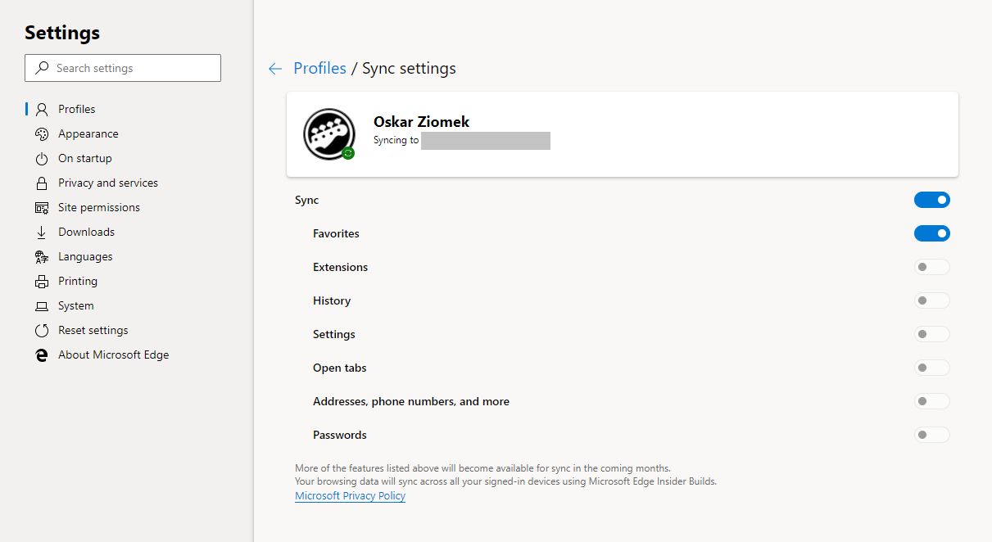Click the On startup power icon
The image size is (992, 542).
tap(42, 159)
